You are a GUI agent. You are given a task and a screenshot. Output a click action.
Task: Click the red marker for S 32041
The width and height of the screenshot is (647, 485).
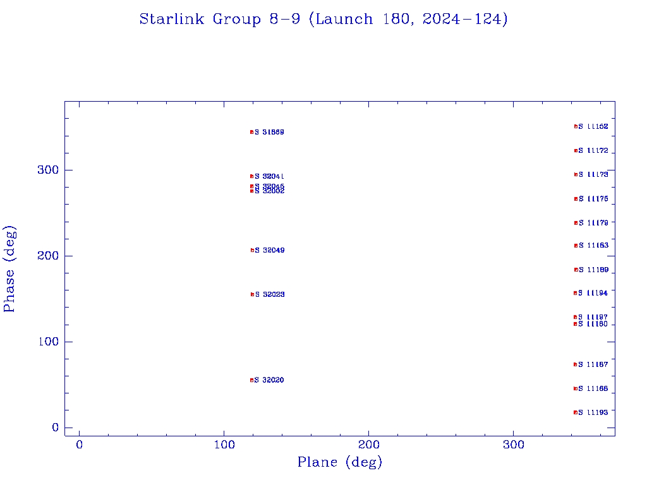tap(251, 176)
